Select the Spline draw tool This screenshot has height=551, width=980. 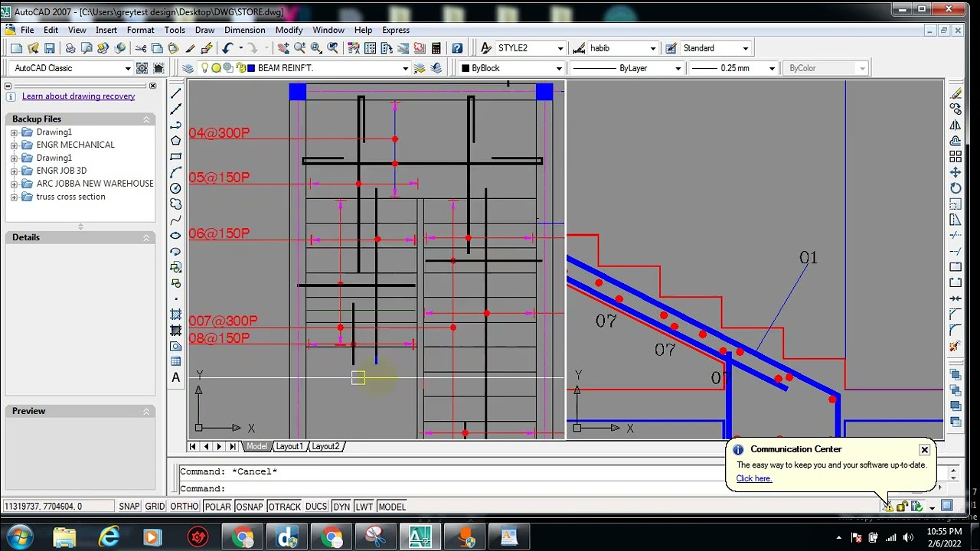click(x=176, y=220)
